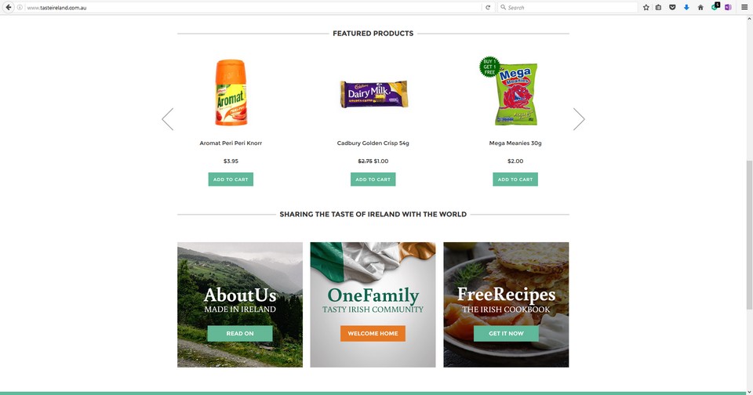The height and width of the screenshot is (395, 753).
Task: Click the Read On button under About Us
Action: [240, 334]
